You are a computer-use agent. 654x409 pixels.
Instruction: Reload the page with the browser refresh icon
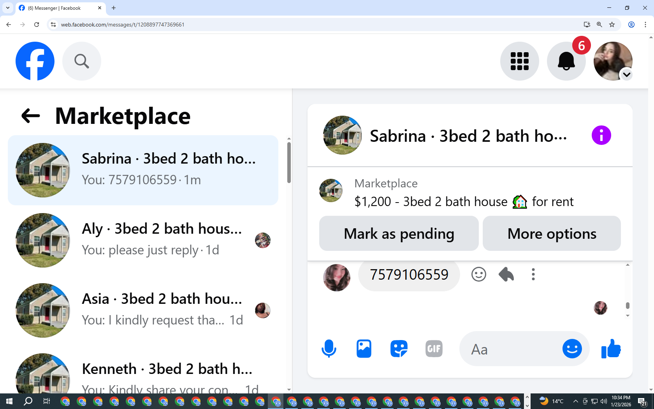coord(37,25)
